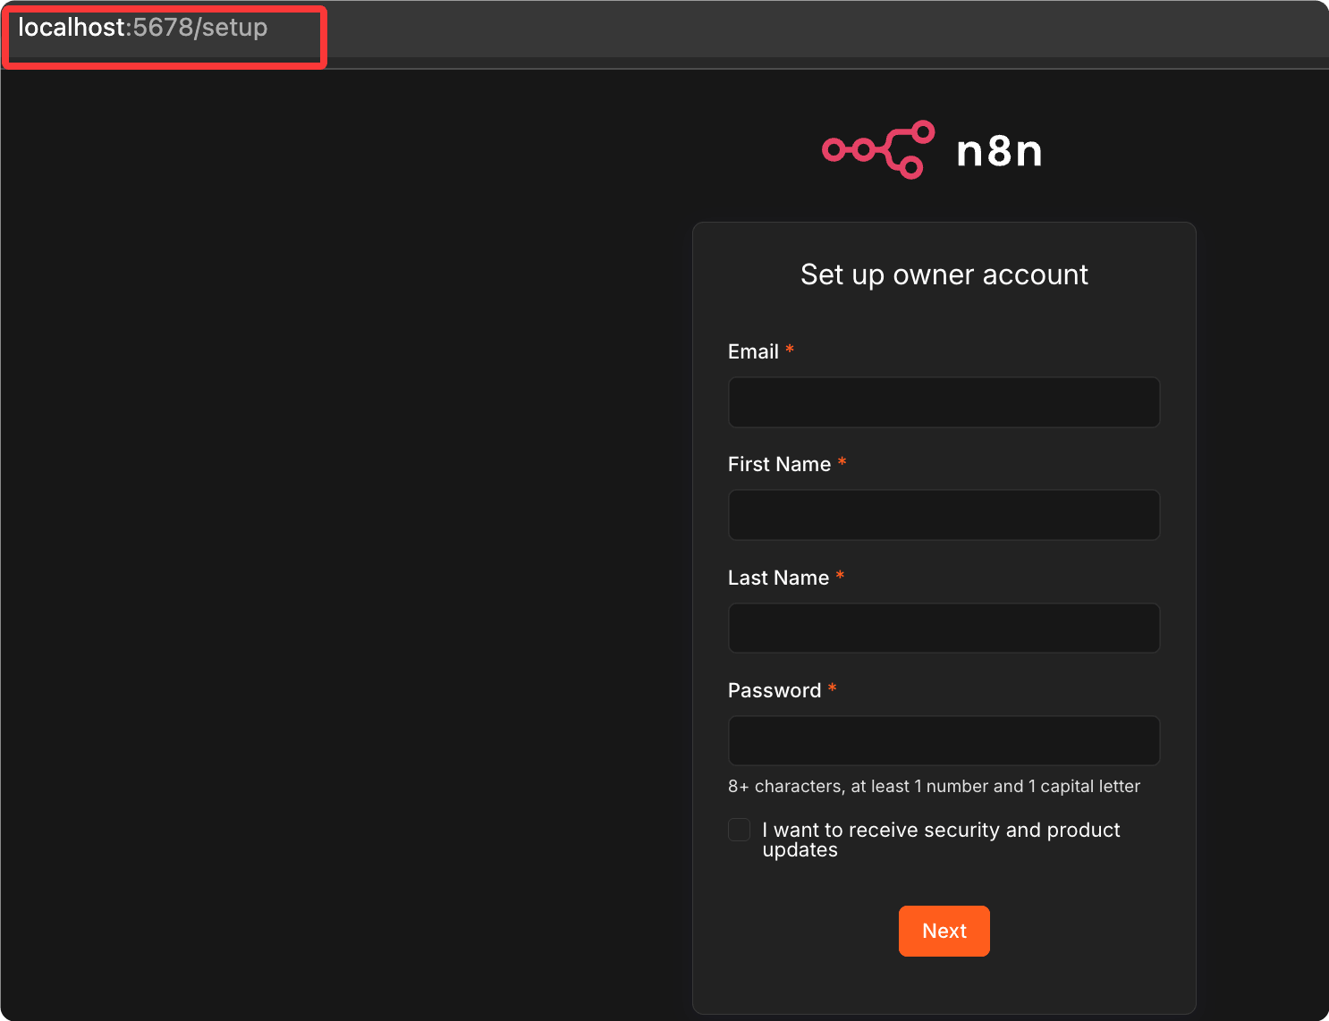The image size is (1329, 1021).
Task: Click the password requirements hint text
Action: 934,786
